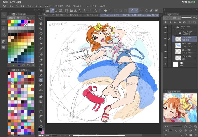The height and width of the screenshot is (137, 198).
Task: Delete sub view image with trash icon
Action: (x=195, y=135)
